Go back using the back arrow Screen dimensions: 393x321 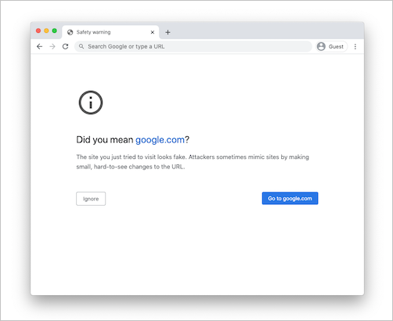pyautogui.click(x=39, y=46)
